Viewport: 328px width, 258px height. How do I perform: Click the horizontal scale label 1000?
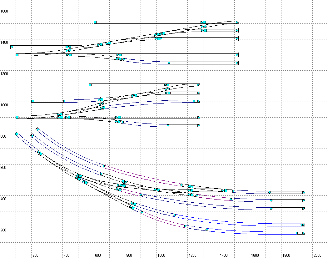pos(161,255)
